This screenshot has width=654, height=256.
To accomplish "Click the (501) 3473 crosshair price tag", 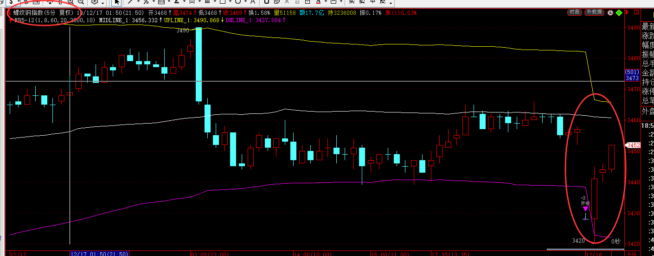I will point(632,75).
